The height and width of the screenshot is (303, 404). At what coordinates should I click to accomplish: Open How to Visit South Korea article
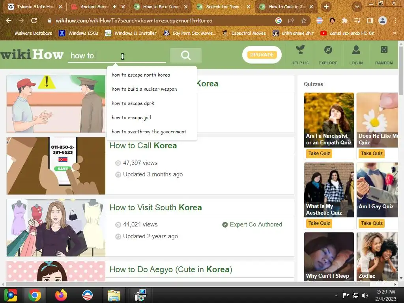(x=155, y=208)
